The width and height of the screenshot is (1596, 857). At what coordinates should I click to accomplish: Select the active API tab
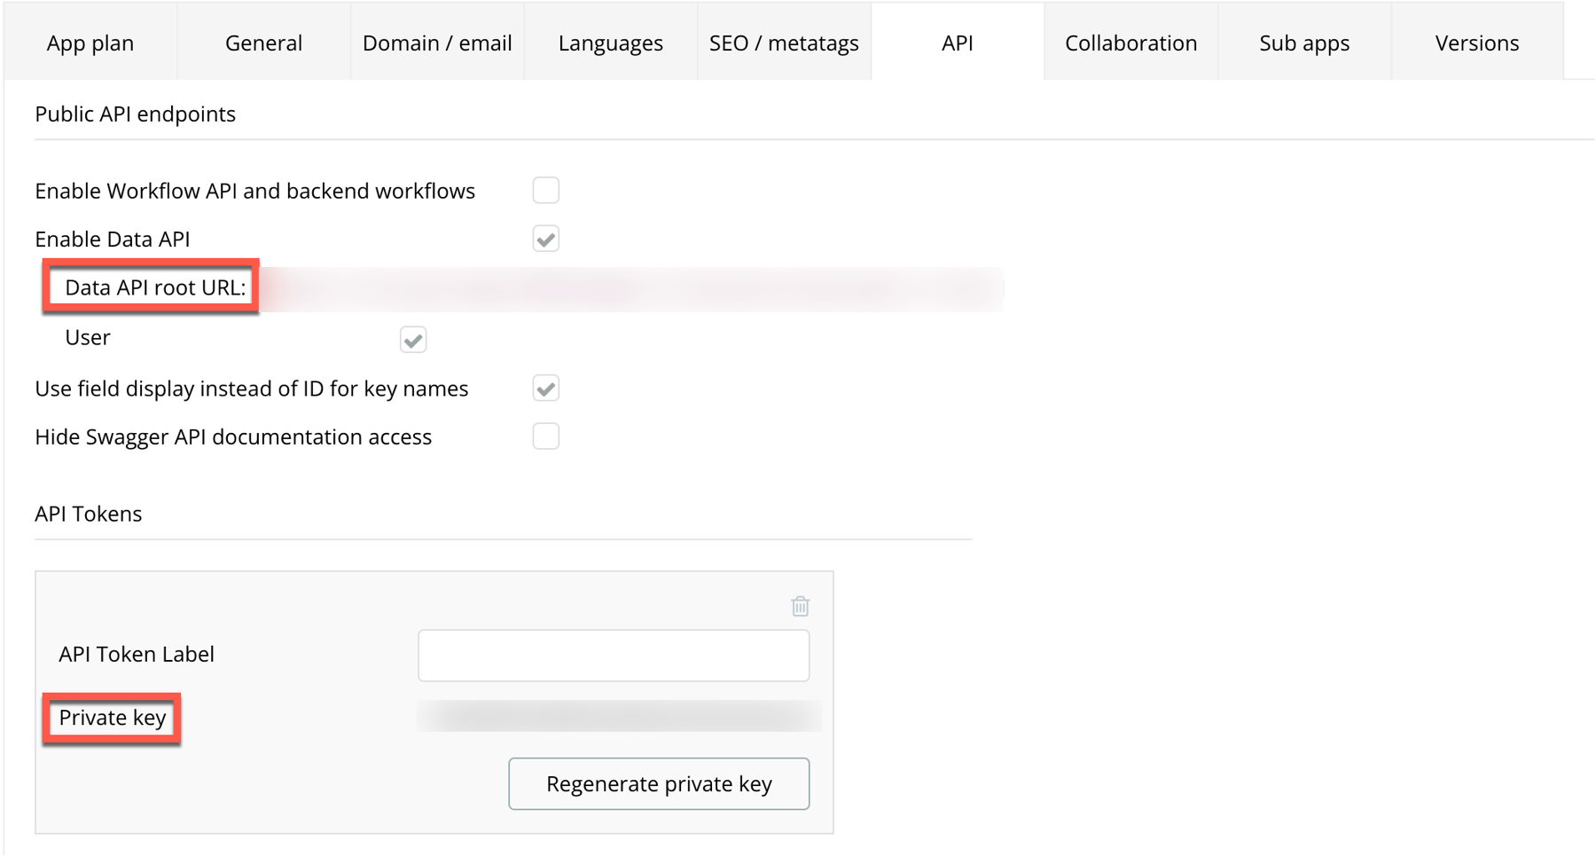pos(957,42)
